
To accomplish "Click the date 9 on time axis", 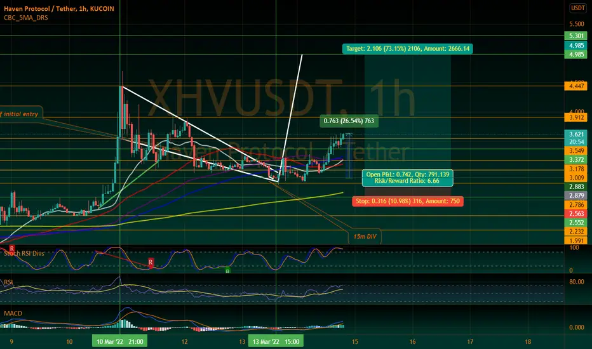I will coord(11,342).
